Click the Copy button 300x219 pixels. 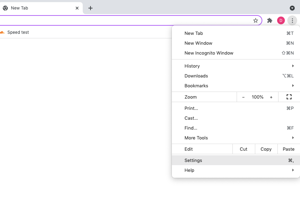266,149
